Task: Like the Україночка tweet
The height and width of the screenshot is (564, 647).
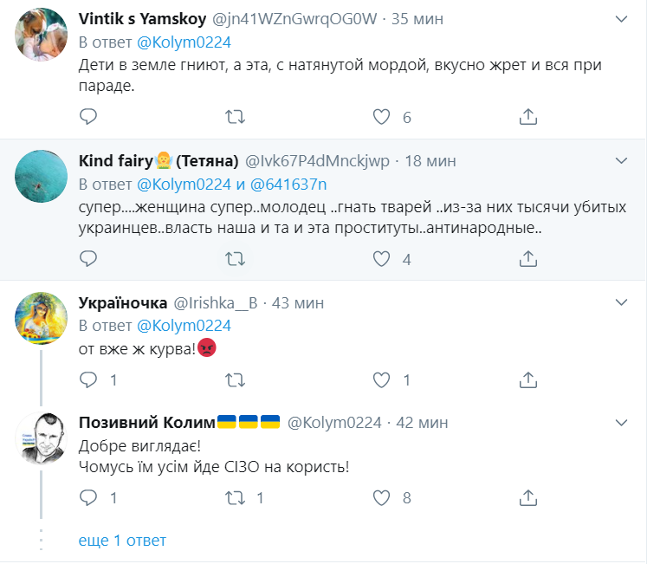Action: pos(382,379)
